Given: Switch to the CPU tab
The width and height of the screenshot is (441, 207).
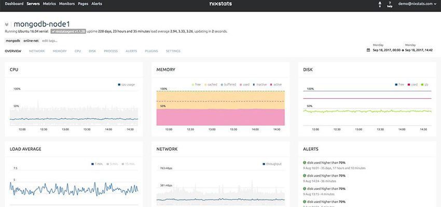Looking at the screenshot, I should pyautogui.click(x=78, y=51).
